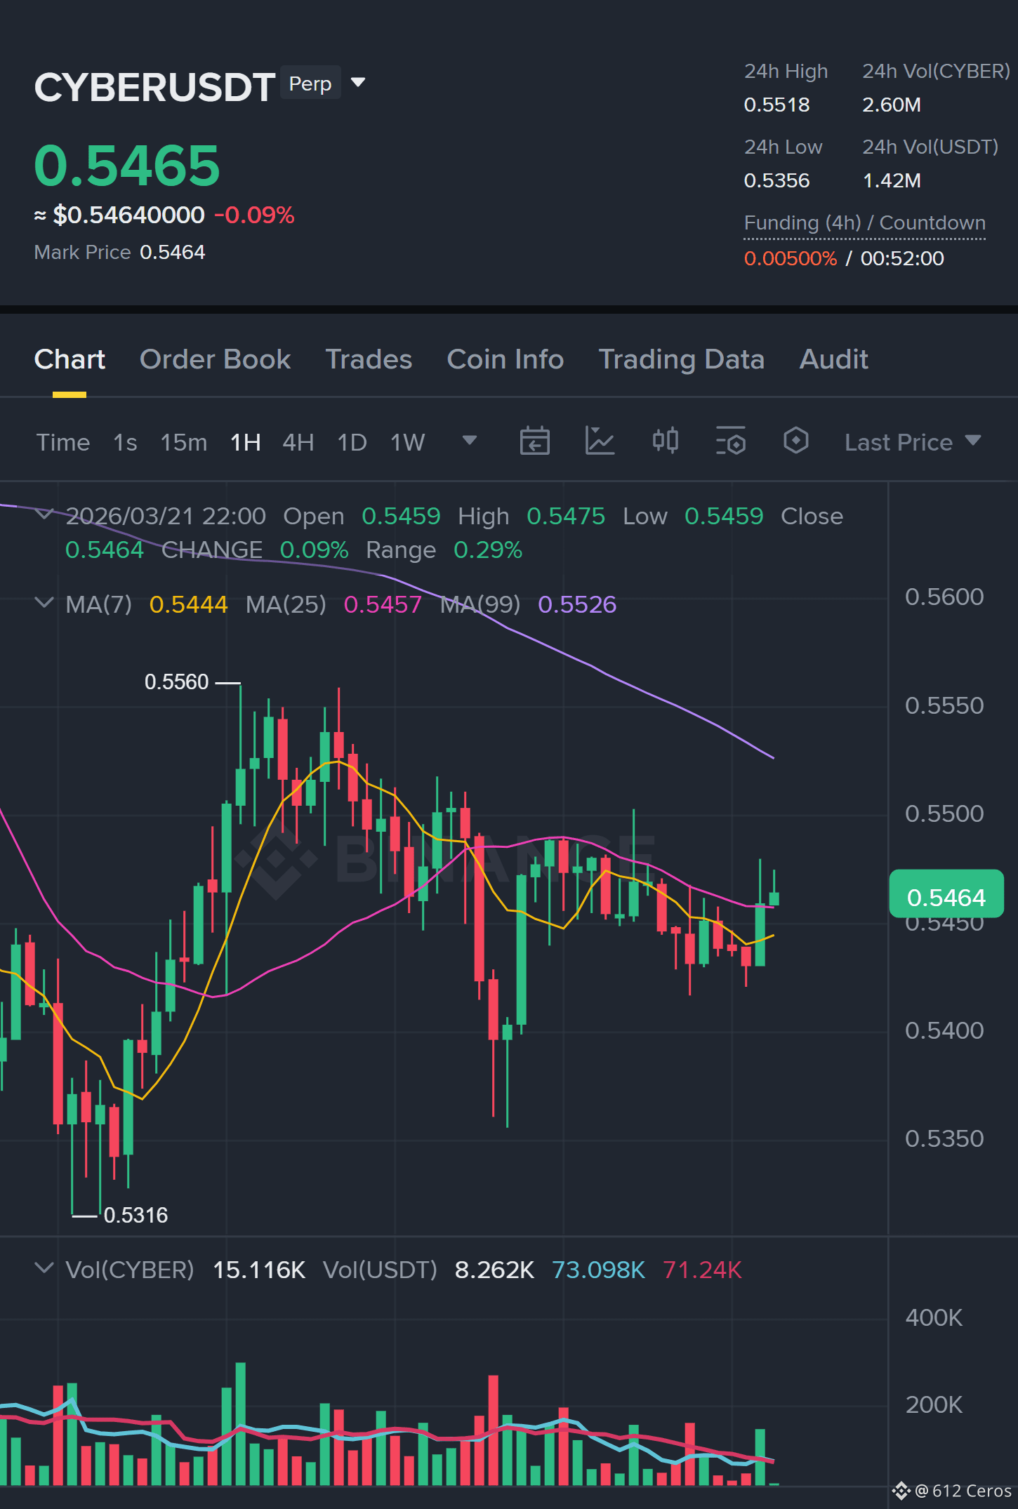The image size is (1018, 1509).
Task: Click Funding (4h) / Countdown link
Action: pos(865,223)
